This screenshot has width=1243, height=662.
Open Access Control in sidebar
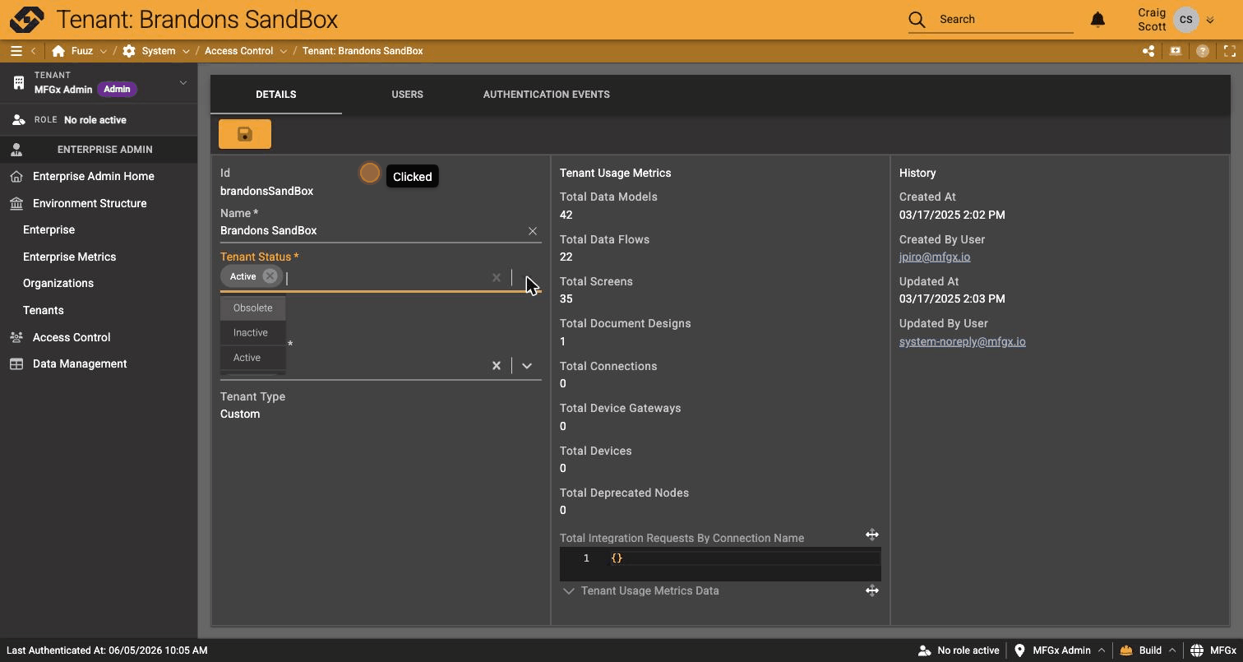point(72,337)
